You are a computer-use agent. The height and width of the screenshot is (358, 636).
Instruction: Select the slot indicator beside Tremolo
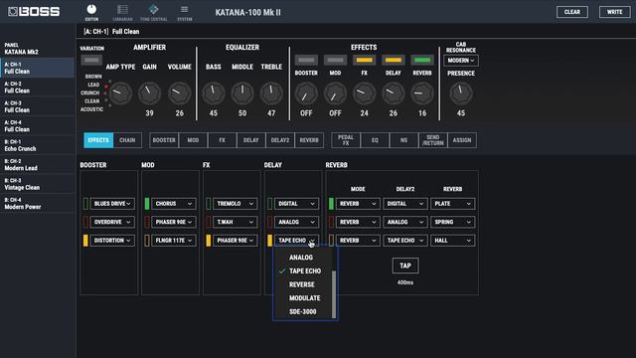tap(209, 204)
